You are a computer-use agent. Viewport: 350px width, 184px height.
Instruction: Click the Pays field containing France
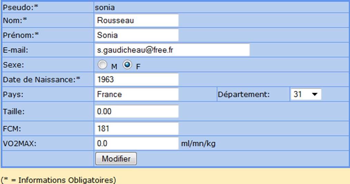(x=137, y=94)
